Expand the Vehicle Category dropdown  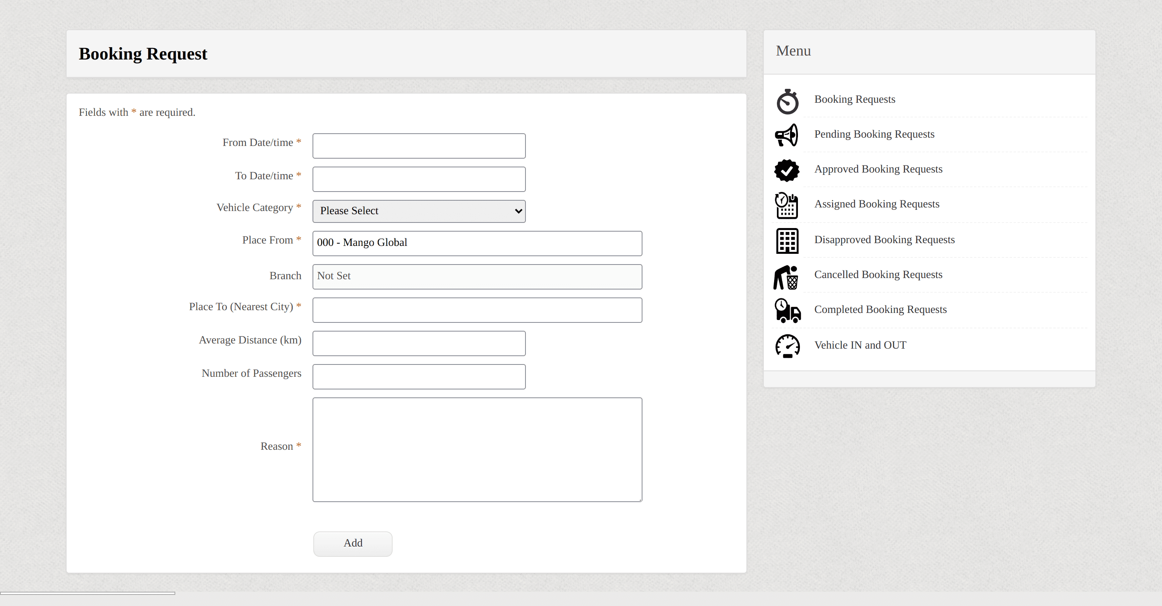pyautogui.click(x=419, y=211)
